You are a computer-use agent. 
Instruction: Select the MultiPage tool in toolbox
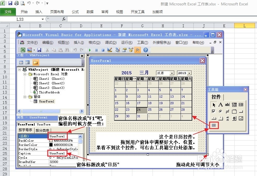[221, 118]
